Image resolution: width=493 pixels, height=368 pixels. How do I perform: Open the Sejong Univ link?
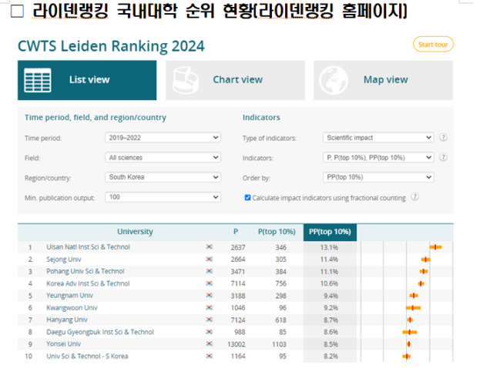64,259
